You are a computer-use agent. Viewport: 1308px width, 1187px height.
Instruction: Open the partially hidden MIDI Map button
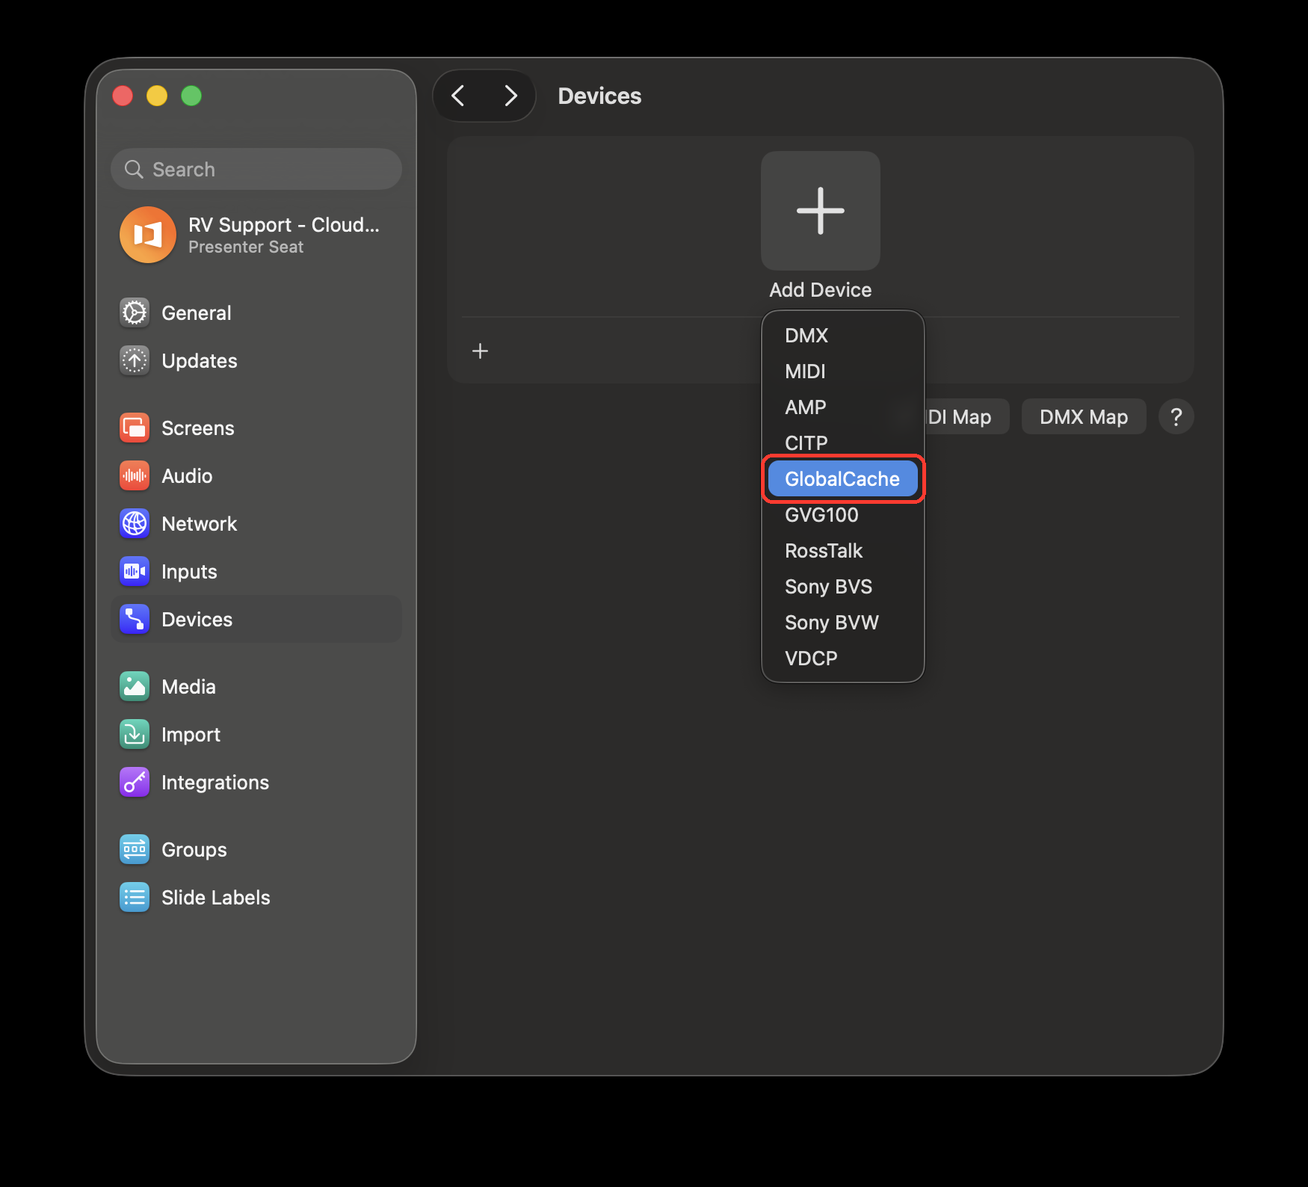pyautogui.click(x=967, y=416)
